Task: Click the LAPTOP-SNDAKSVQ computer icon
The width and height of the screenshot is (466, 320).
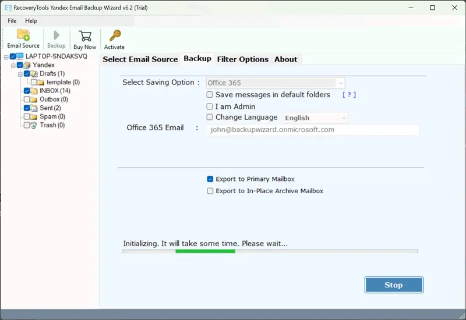Action: [x=20, y=56]
